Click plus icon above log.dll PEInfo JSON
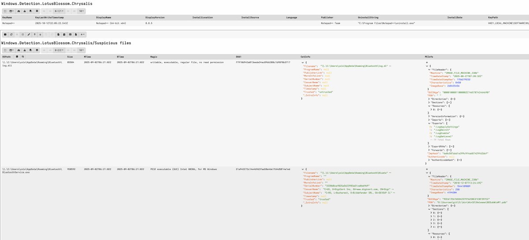 pos(427,62)
